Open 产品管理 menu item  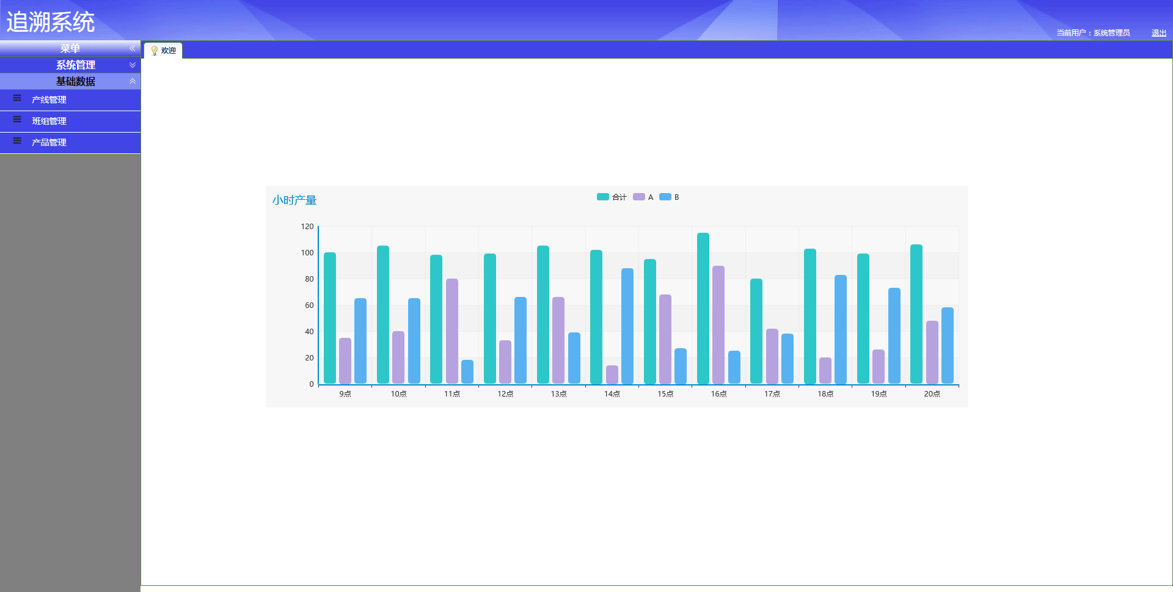(x=70, y=143)
